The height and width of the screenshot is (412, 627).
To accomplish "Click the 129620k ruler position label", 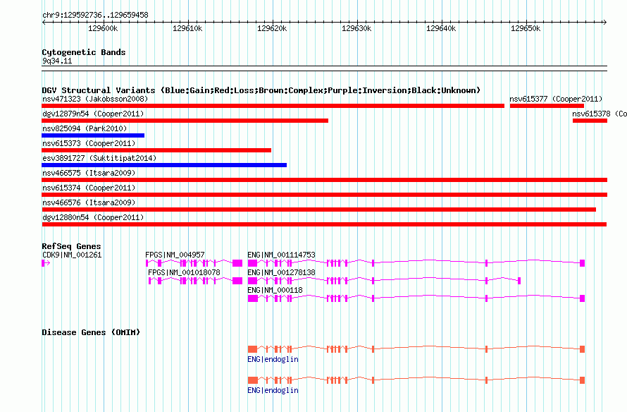I will coord(272,28).
